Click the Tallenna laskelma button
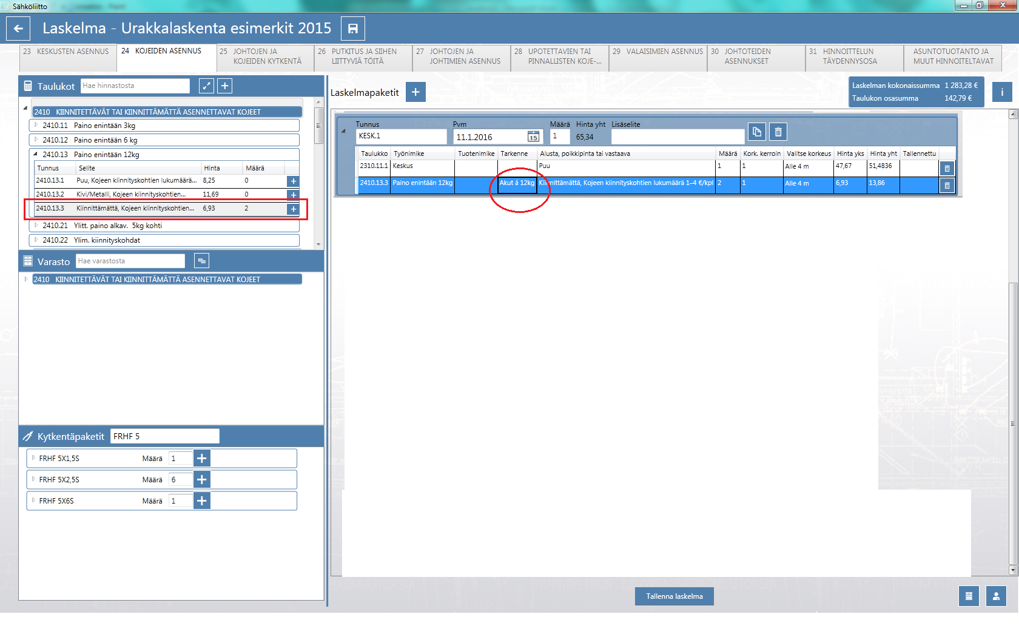1019x637 pixels. pos(674,596)
